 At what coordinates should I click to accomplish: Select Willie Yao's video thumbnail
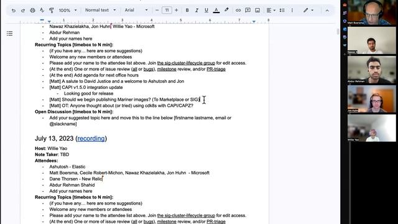371,128
